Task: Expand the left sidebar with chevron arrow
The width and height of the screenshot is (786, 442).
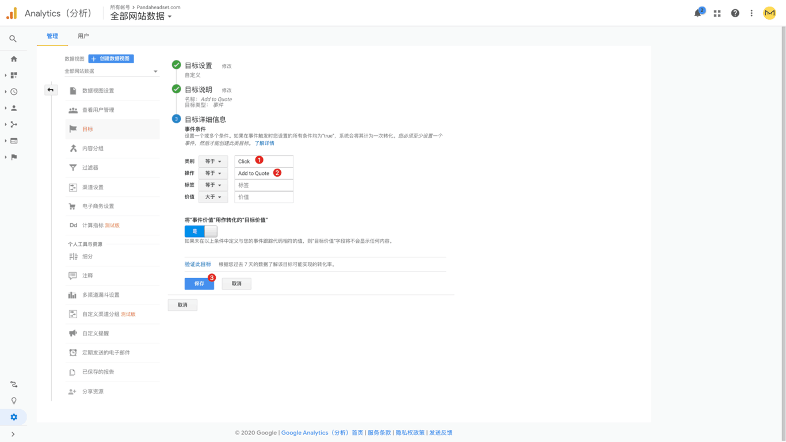Action: tap(13, 435)
